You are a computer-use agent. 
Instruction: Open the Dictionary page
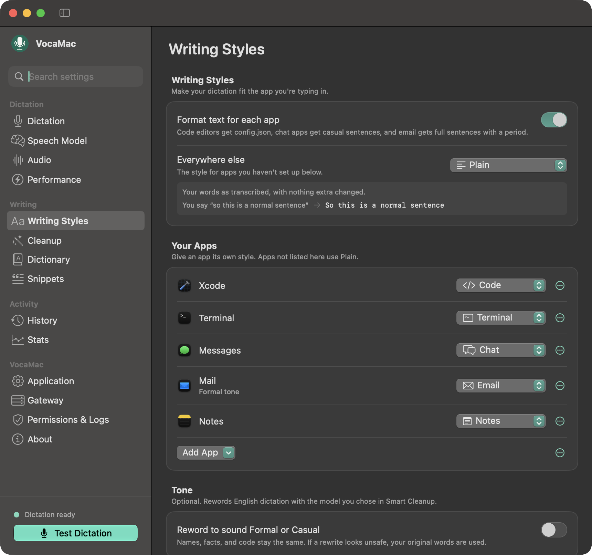click(76, 260)
